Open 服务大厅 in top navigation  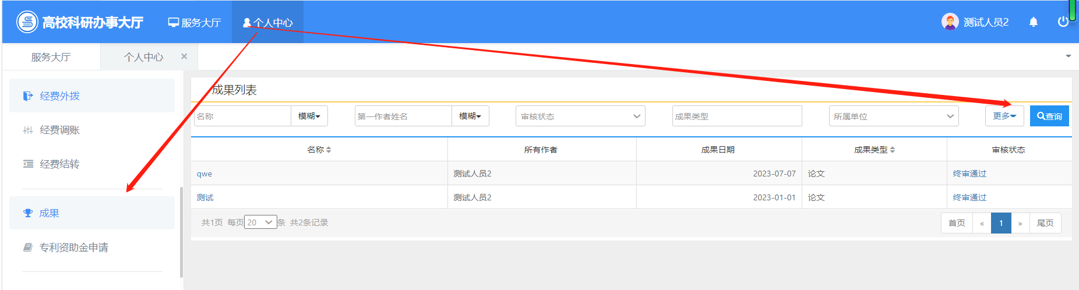[195, 22]
